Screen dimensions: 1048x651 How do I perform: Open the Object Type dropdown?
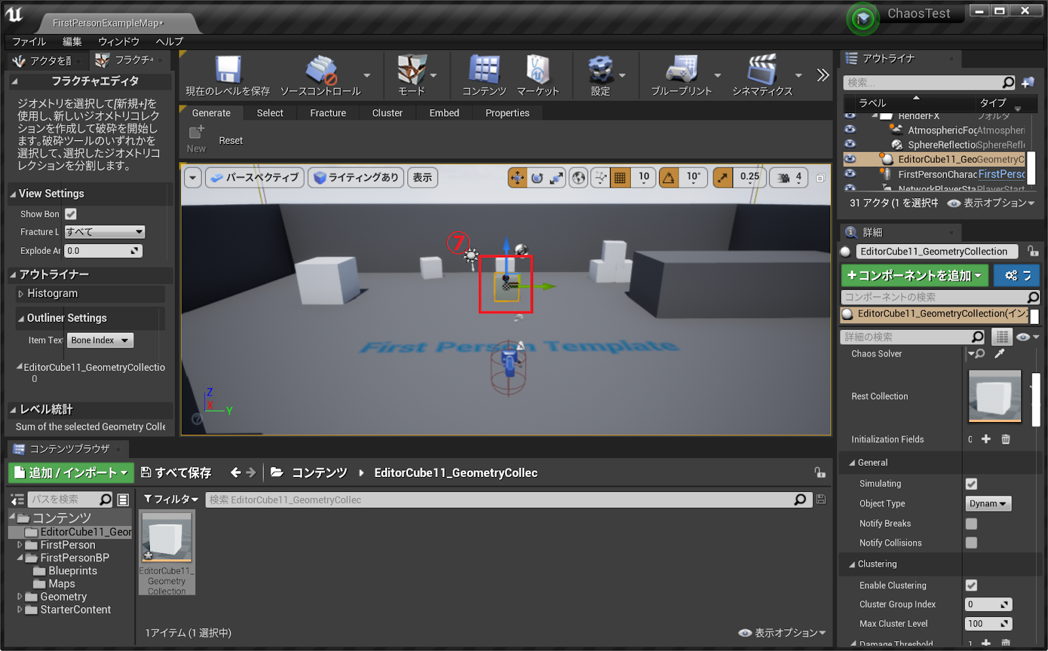(988, 503)
